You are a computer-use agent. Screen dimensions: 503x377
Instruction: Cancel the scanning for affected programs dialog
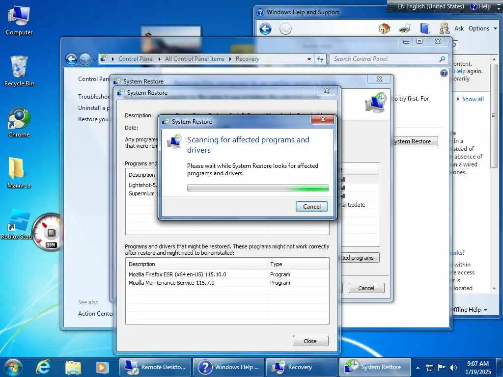pyautogui.click(x=311, y=207)
